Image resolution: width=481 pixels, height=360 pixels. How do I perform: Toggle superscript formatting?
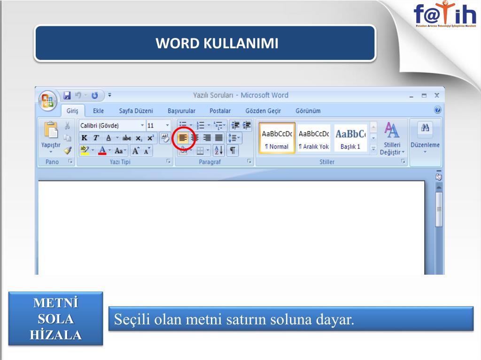tap(150, 138)
